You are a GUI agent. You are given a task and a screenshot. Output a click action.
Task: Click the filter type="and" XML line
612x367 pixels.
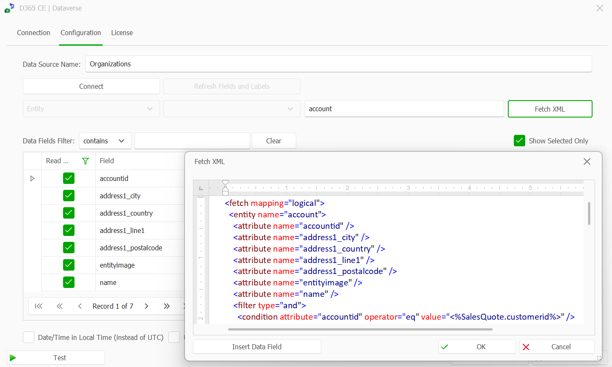(269, 305)
